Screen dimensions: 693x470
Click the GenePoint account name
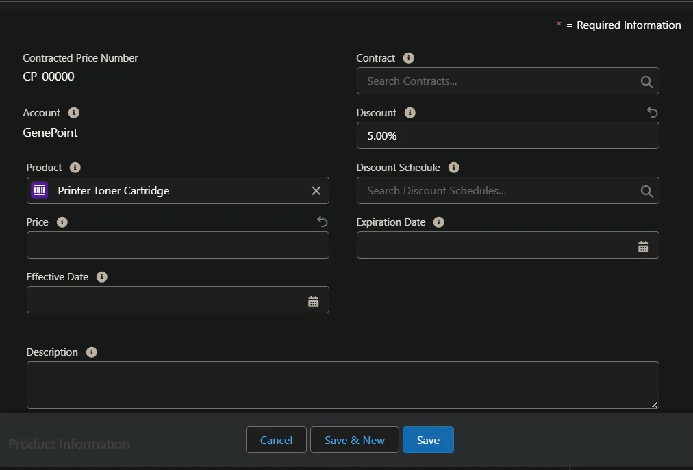tap(51, 133)
